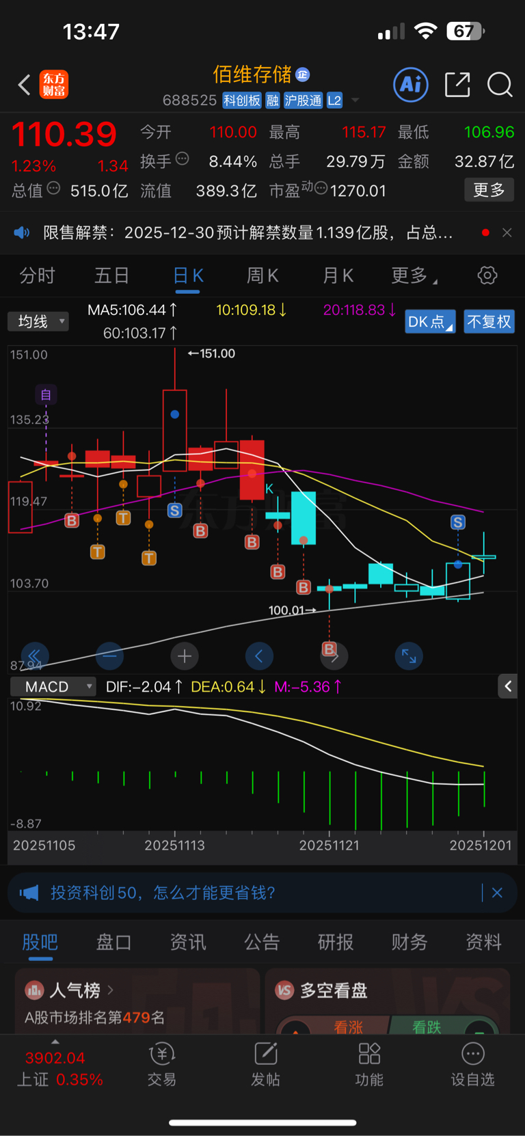Screen dimensions: 525x1136
Task: Open chart settings gear icon
Action: click(x=487, y=275)
